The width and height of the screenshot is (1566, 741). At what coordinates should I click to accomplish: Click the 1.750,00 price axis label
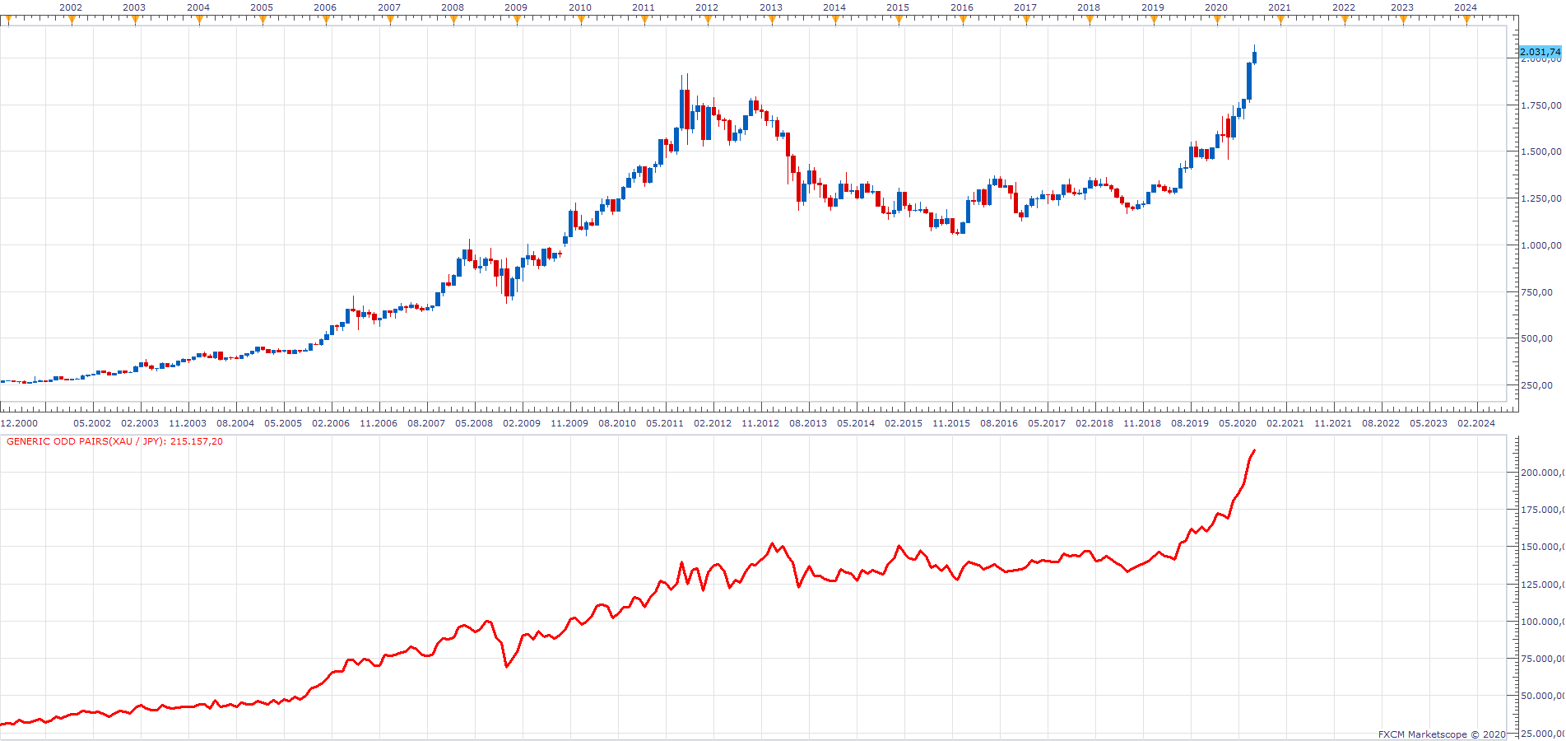(x=1541, y=105)
